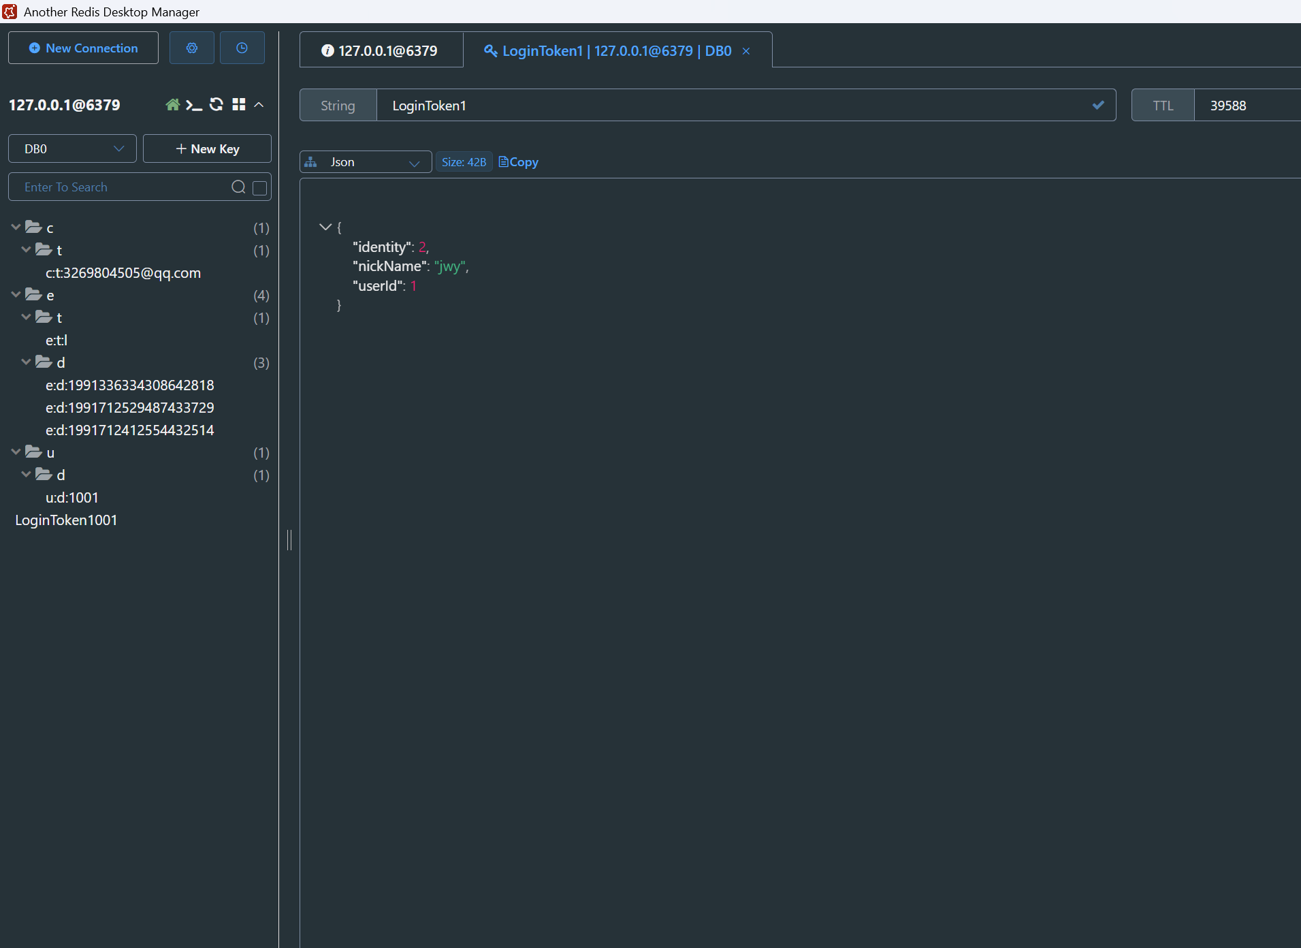Collapse the t folder under e
Image resolution: width=1301 pixels, height=948 pixels.
coord(26,317)
